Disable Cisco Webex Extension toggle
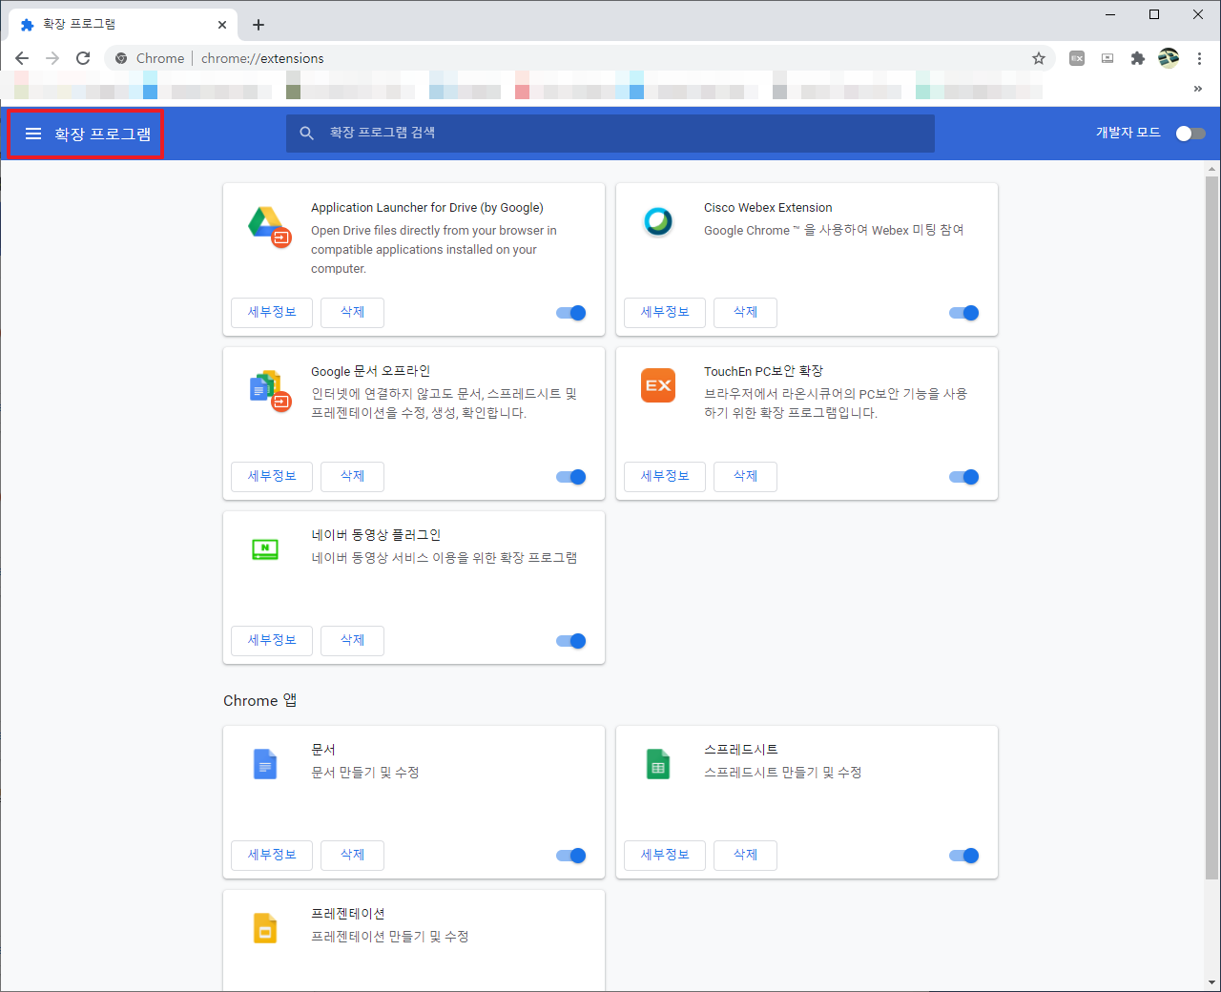 point(964,313)
